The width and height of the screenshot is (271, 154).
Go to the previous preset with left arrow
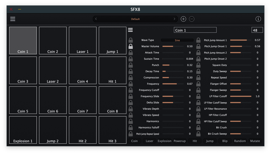(x=96, y=19)
